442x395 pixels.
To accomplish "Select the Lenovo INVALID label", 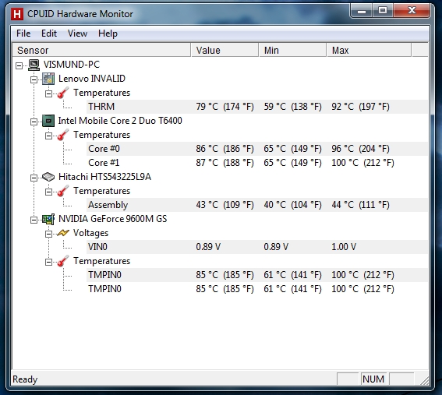I will pyautogui.click(x=92, y=79).
